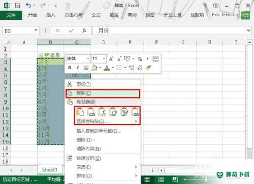The height and width of the screenshot is (184, 254).
Task: Open the font size 11 dropdown
Action: [99, 59]
